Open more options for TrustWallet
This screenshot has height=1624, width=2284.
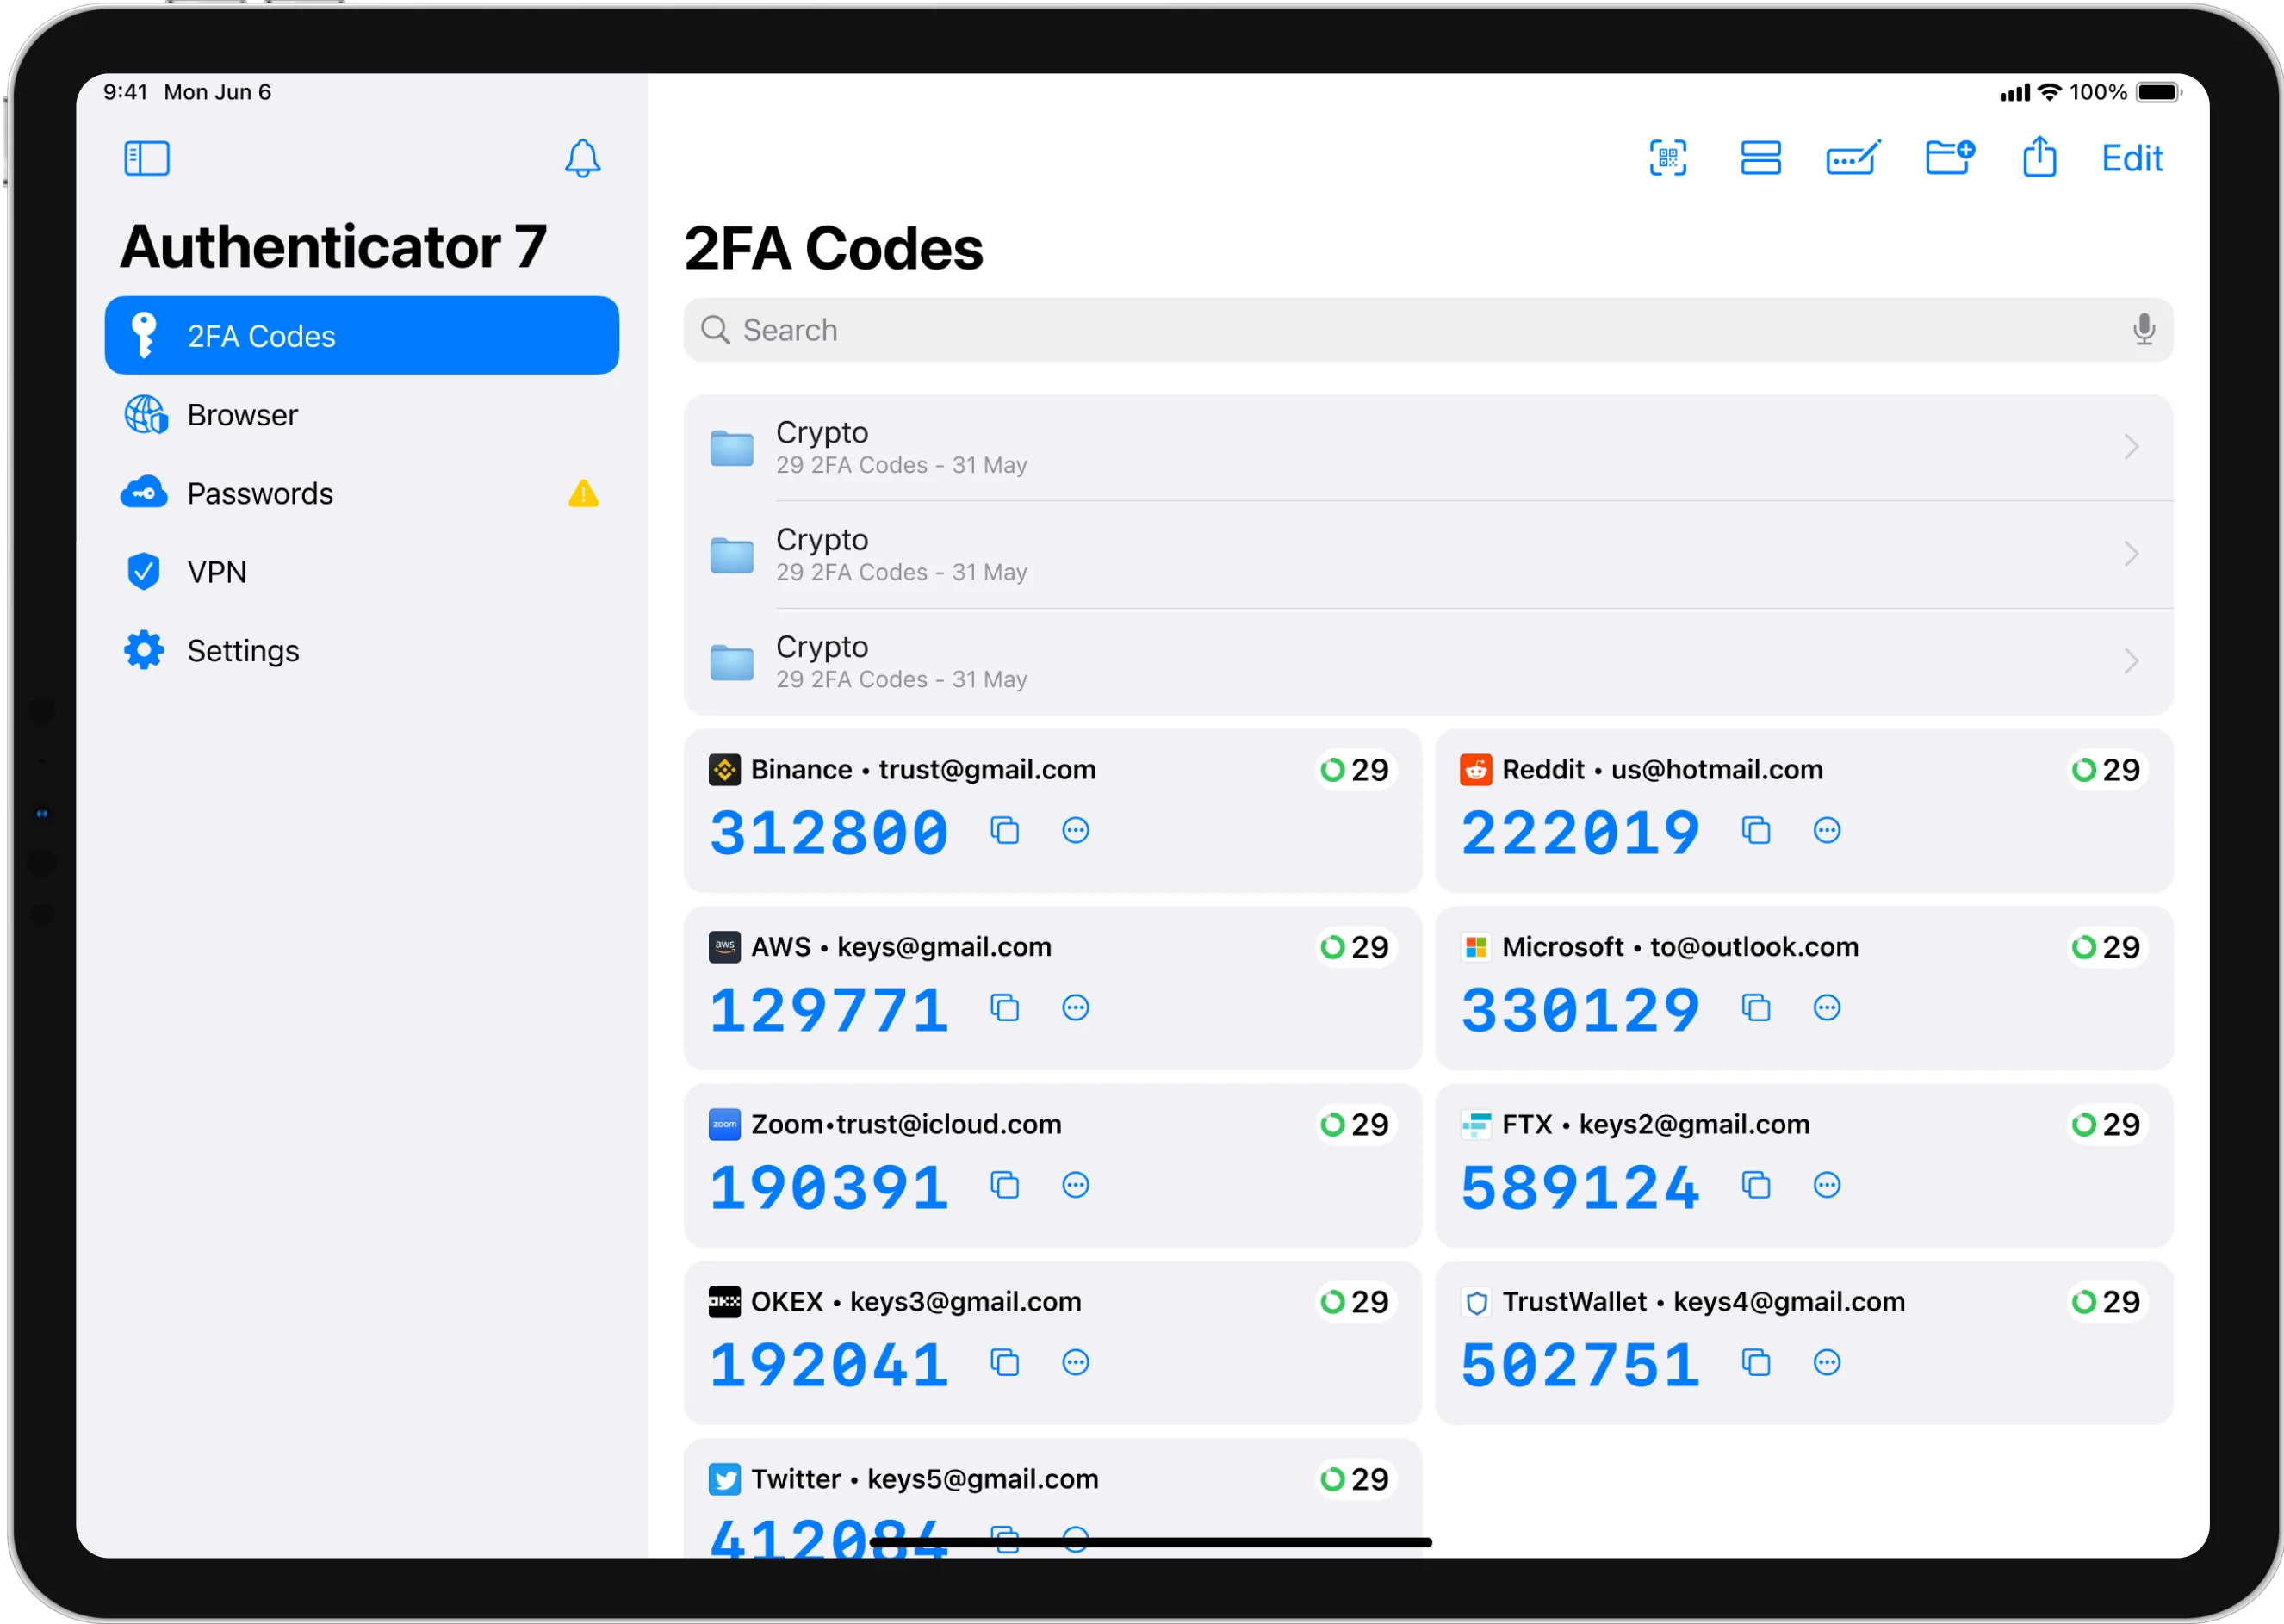click(x=1826, y=1362)
